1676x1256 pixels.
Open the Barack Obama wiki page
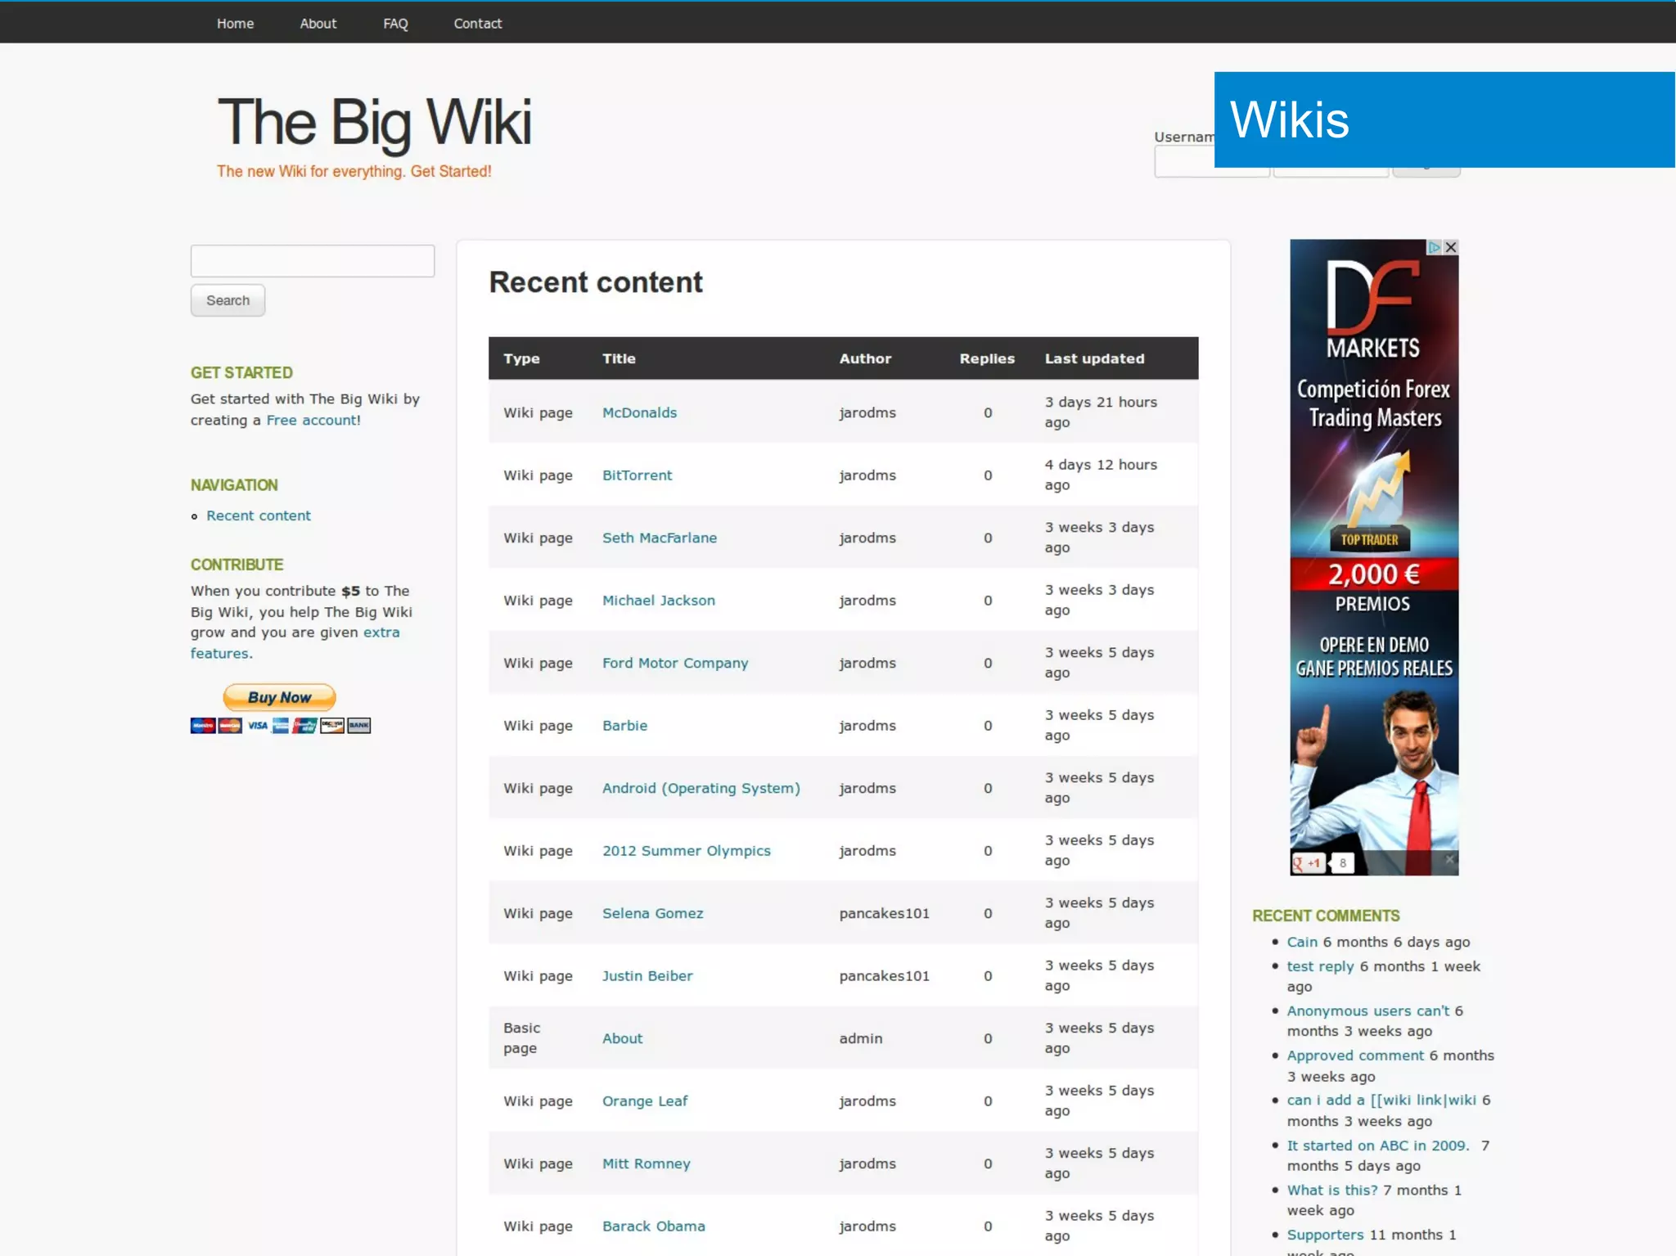pyautogui.click(x=653, y=1226)
